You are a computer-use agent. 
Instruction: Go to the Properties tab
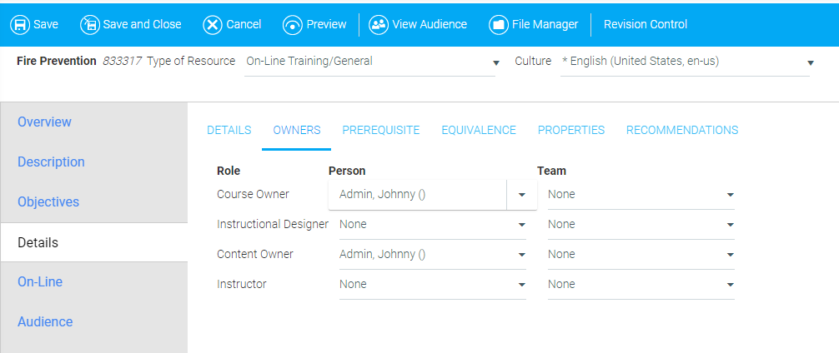point(570,131)
